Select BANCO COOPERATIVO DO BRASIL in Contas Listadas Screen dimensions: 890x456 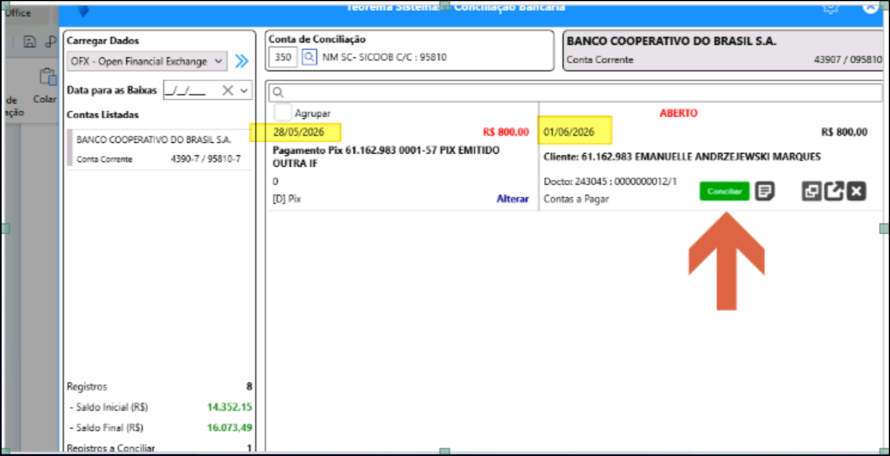pyautogui.click(x=157, y=149)
